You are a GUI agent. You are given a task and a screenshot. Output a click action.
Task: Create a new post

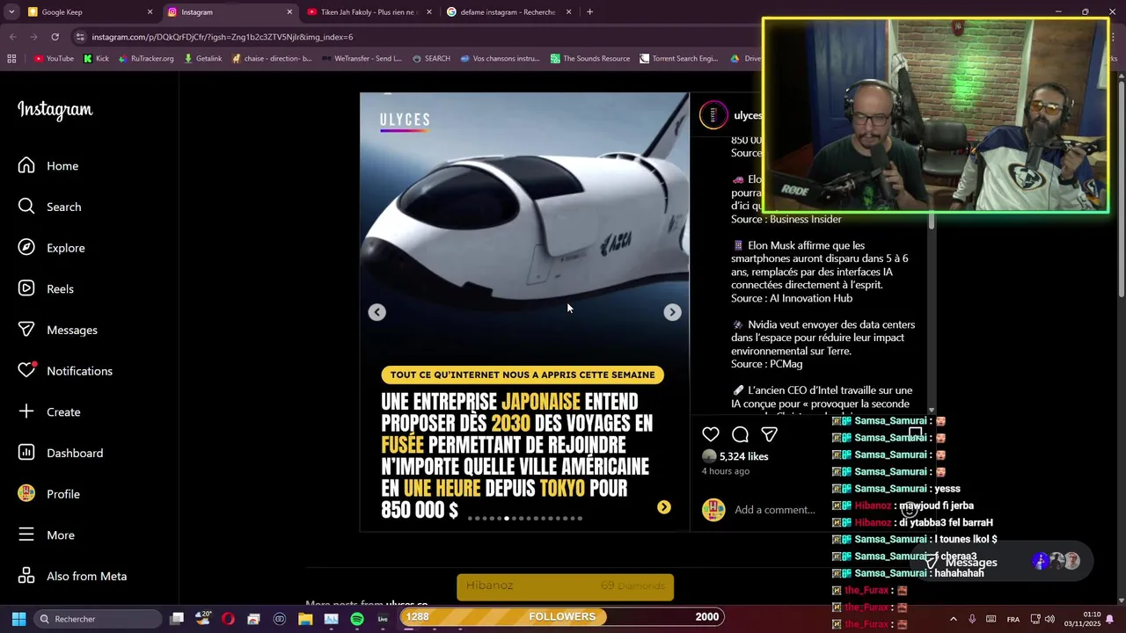50,412
